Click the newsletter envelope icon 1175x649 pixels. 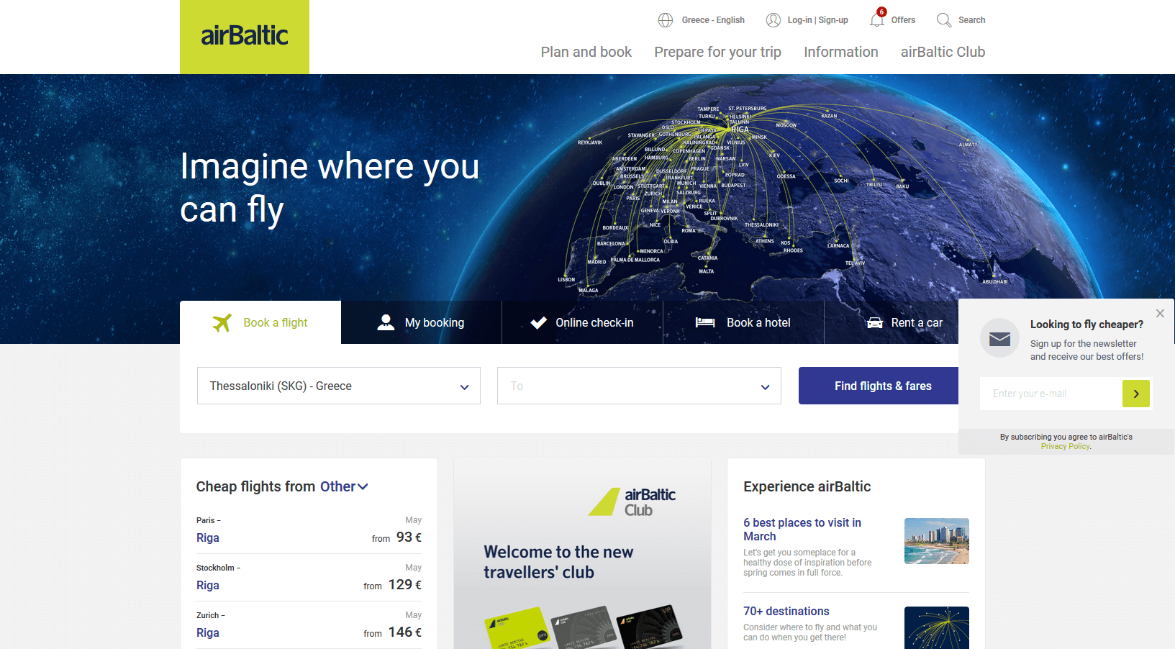pyautogui.click(x=999, y=338)
